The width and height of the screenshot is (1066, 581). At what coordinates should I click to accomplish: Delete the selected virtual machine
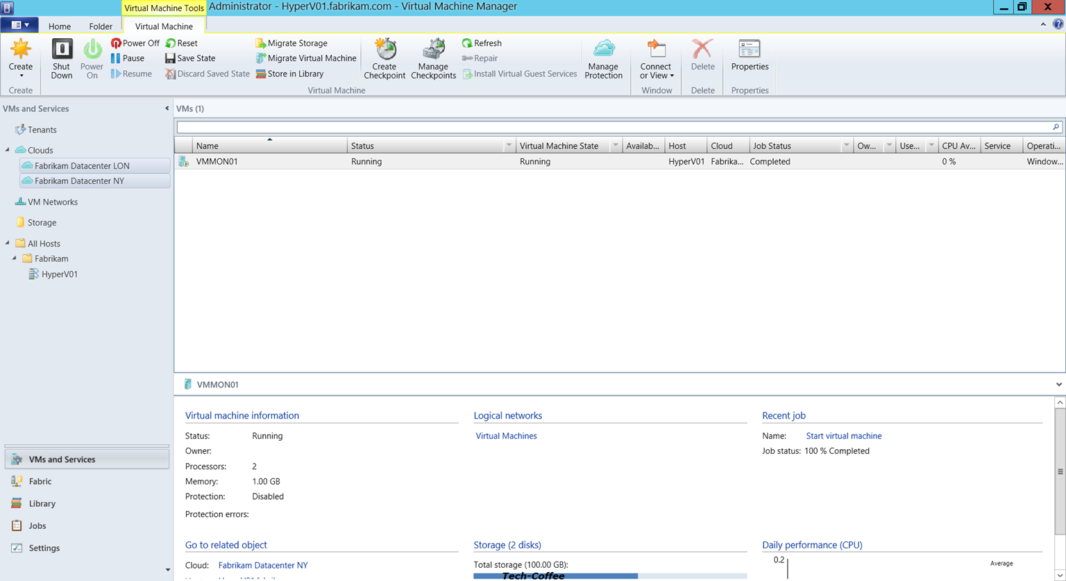coord(703,56)
